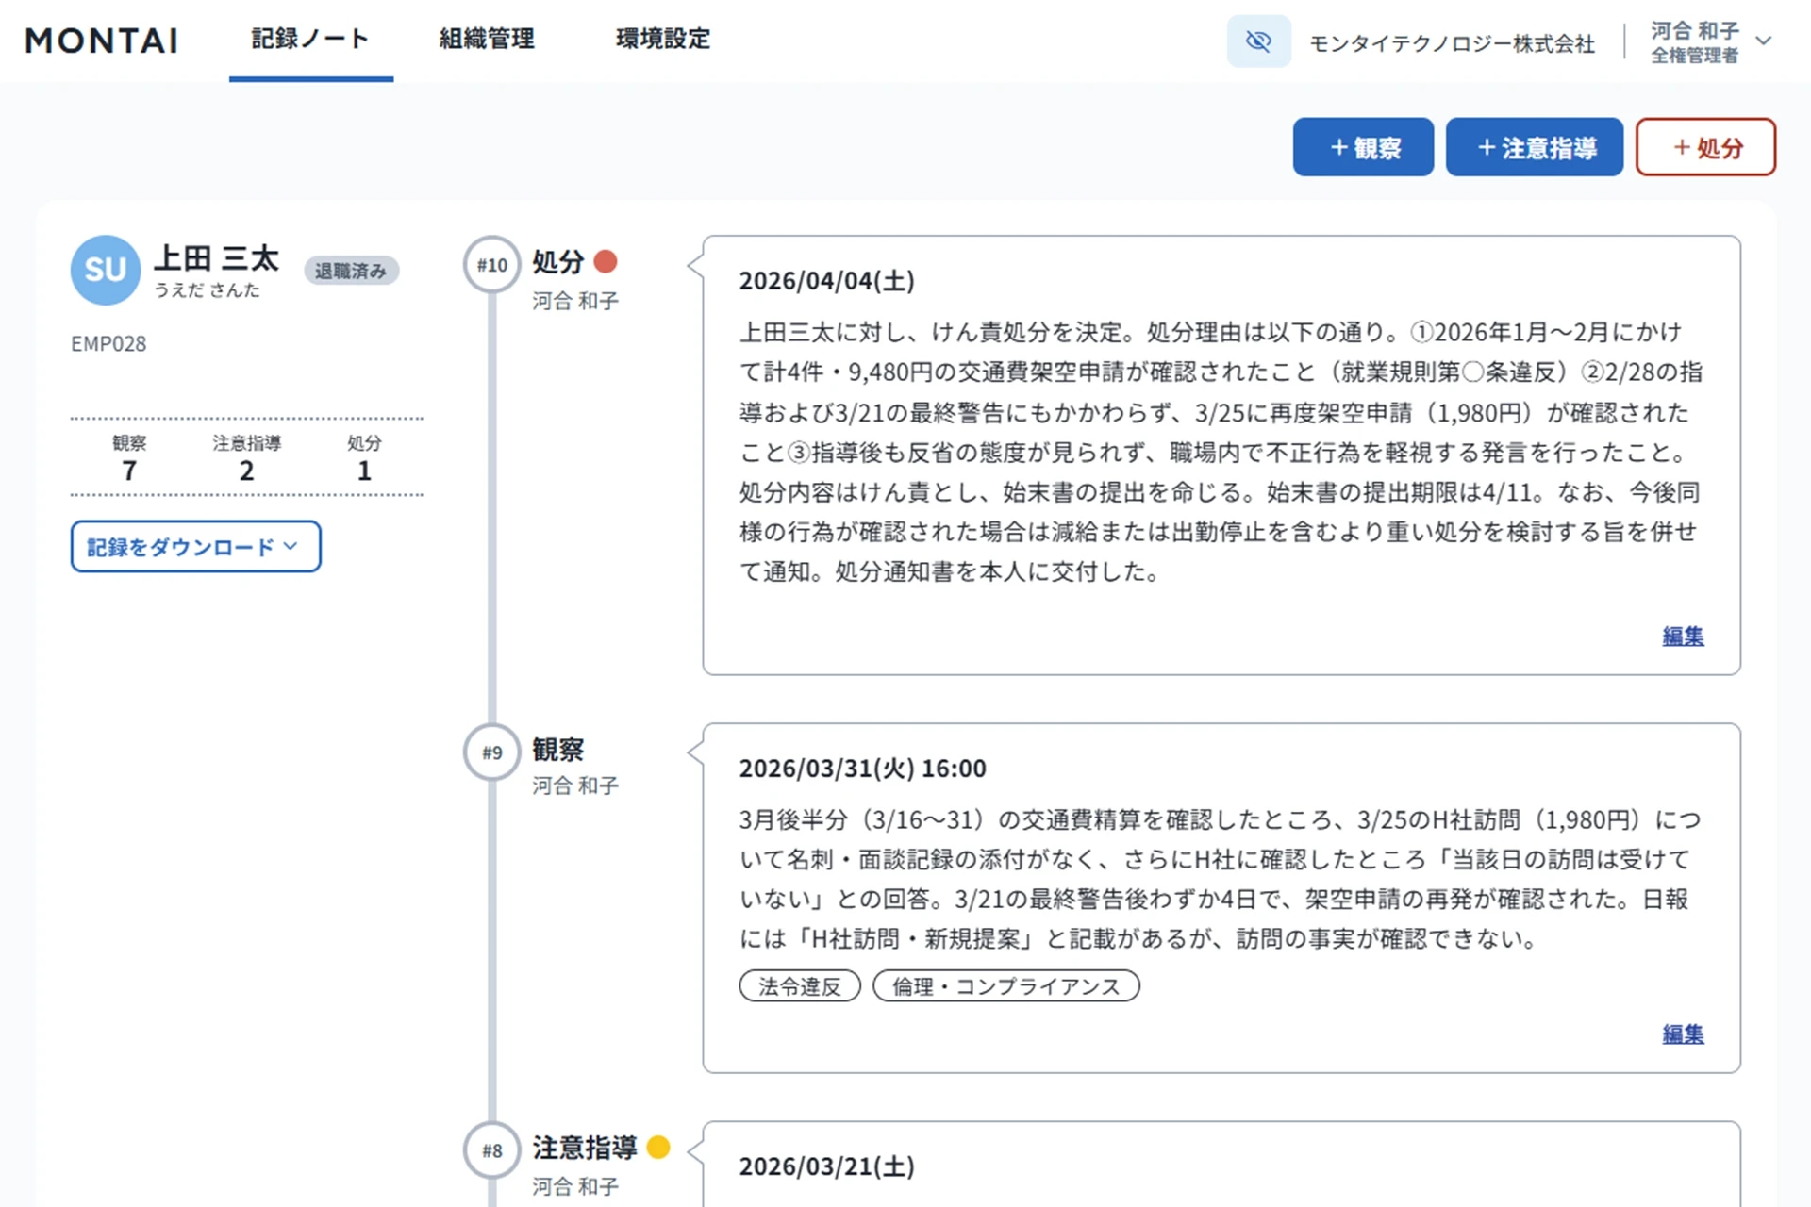Image resolution: width=1811 pixels, height=1207 pixels.
Task: Switch to the 組織管理 tab
Action: 486,40
